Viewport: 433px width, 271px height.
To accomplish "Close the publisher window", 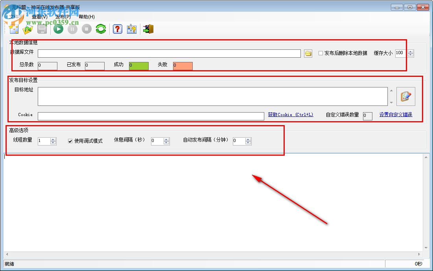I will (423, 7).
